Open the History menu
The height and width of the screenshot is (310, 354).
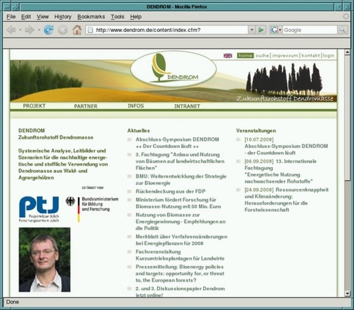tap(63, 17)
